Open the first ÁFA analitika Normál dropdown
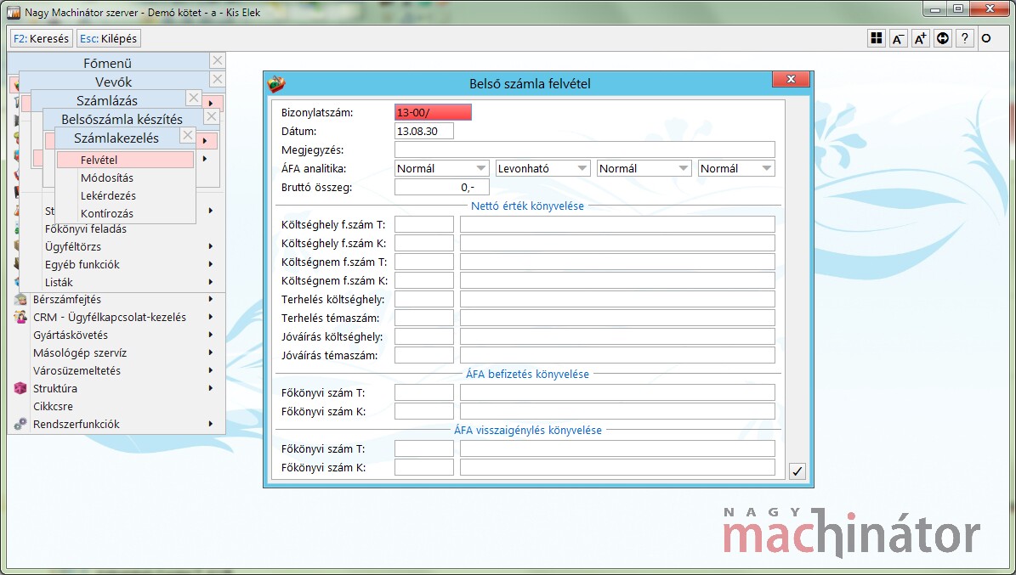 [x=441, y=168]
